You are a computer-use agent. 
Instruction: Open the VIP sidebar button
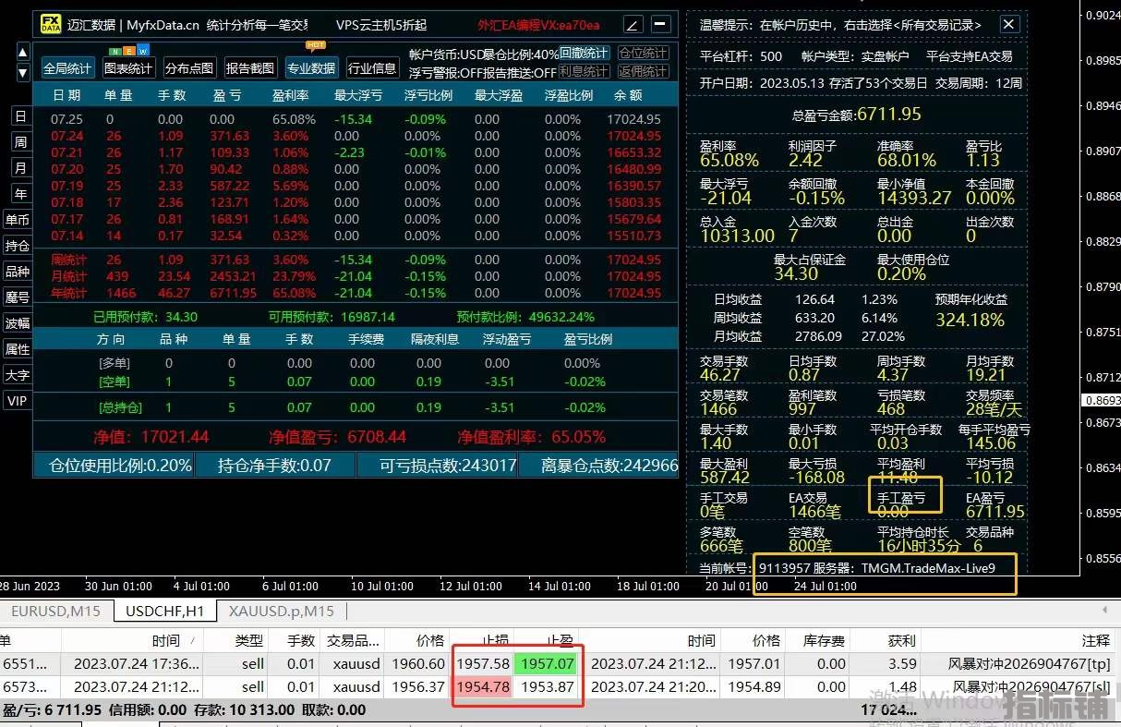coord(18,401)
